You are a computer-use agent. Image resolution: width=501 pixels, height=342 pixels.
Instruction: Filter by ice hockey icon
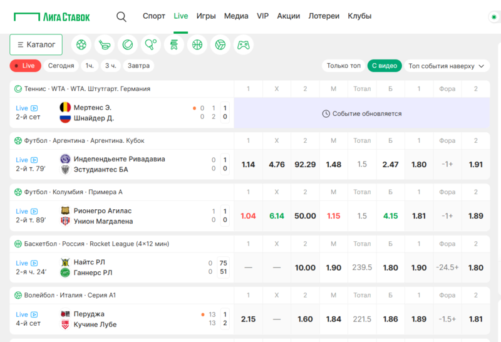[x=105, y=45]
